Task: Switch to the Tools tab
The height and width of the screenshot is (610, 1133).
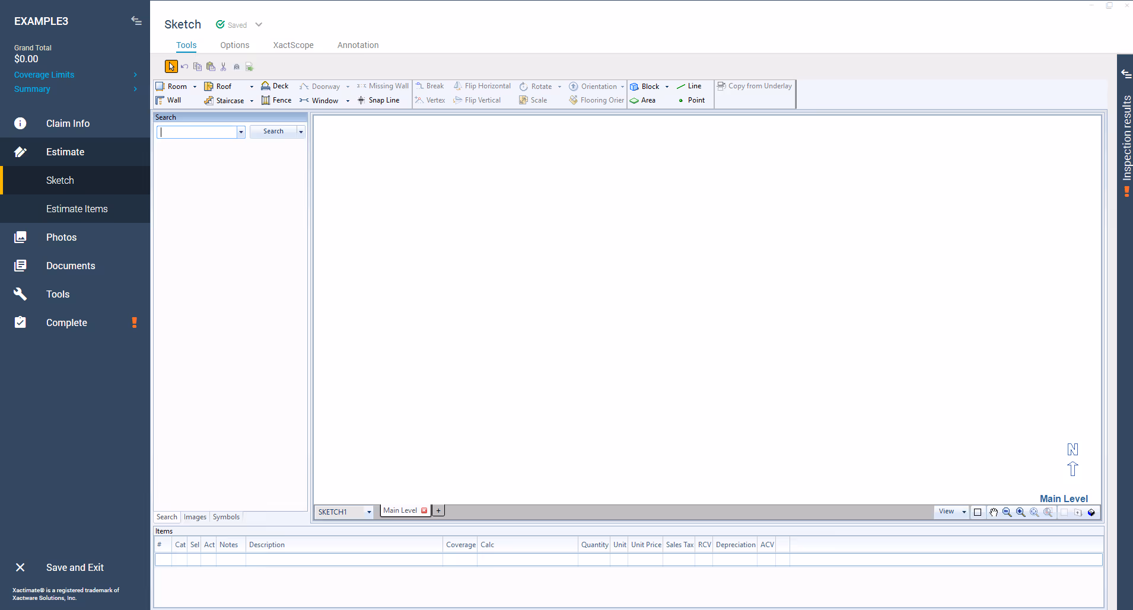Action: (x=186, y=45)
